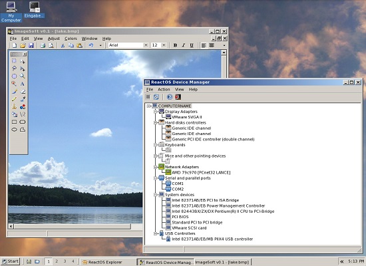Image resolution: width=366 pixels, height=266 pixels.
Task: Collapse the Hard disks controllers node
Action: 156,123
